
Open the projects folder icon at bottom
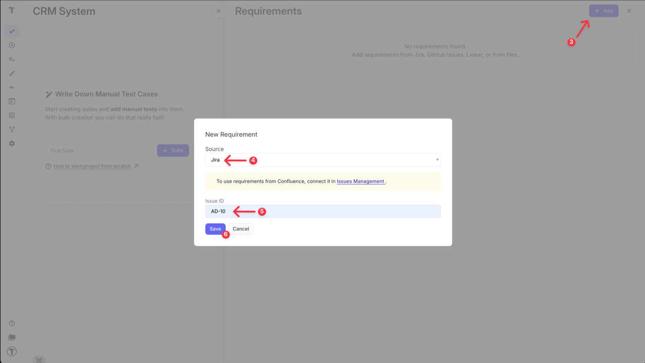[12, 337]
